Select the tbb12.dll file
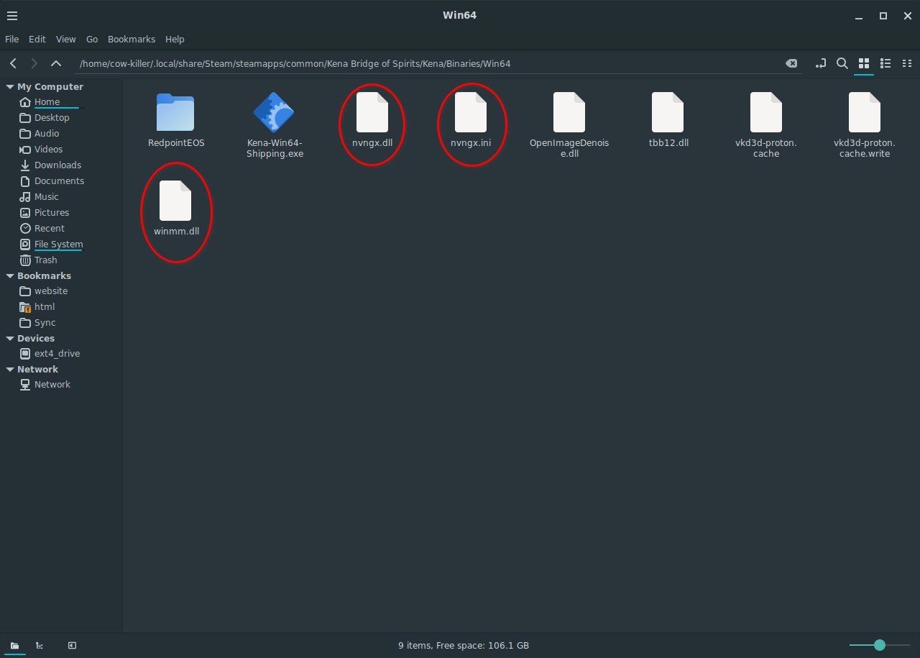Screen dimensions: 920x658 pos(668,120)
